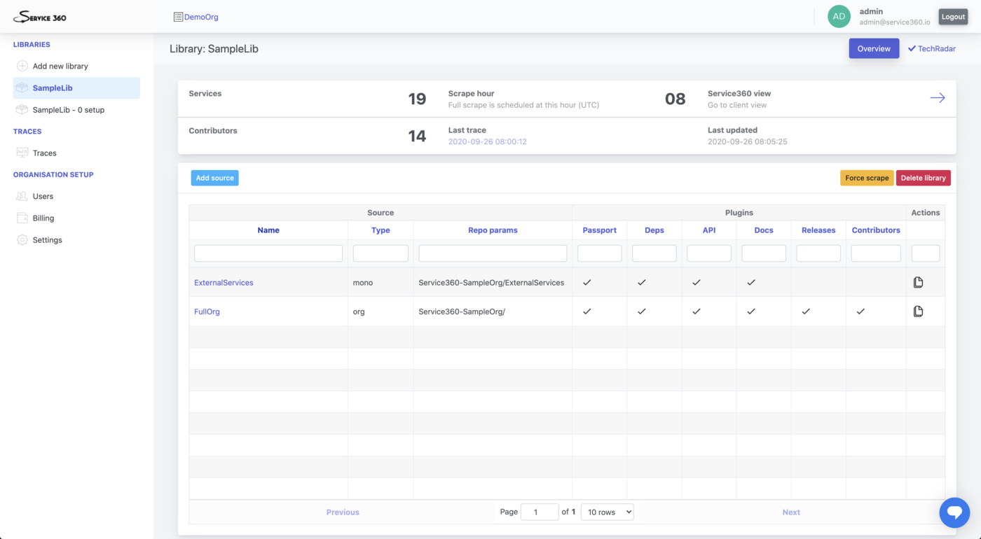Click the Logout button
This screenshot has height=539, width=981.
(953, 17)
